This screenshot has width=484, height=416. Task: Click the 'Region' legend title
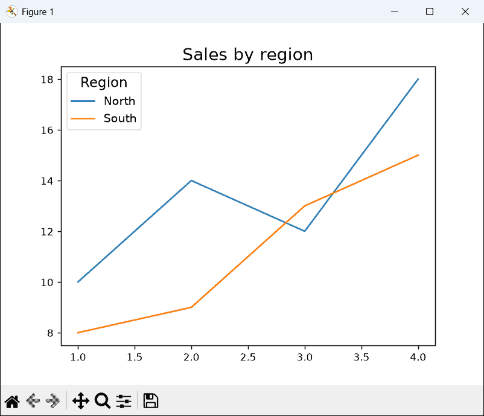click(x=104, y=83)
